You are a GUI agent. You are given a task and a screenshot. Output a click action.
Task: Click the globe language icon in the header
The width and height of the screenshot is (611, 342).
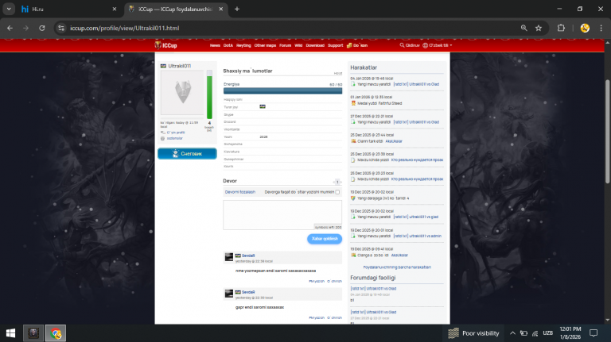point(425,45)
